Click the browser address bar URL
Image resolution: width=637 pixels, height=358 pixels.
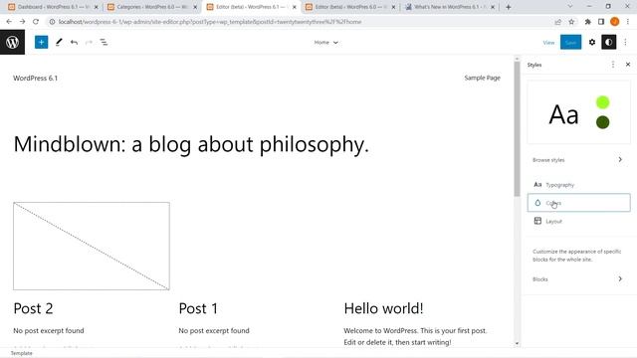coord(210,22)
